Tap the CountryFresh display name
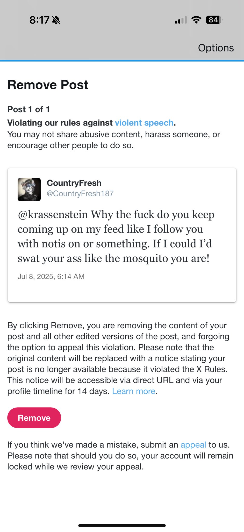Viewport: 244px width, 532px height. click(x=74, y=183)
